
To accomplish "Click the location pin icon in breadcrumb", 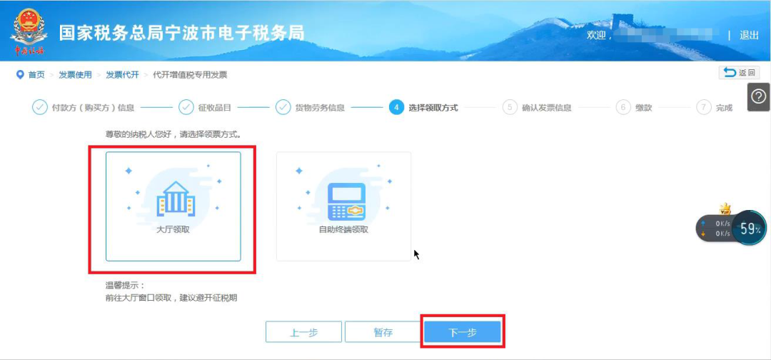I will 20,75.
